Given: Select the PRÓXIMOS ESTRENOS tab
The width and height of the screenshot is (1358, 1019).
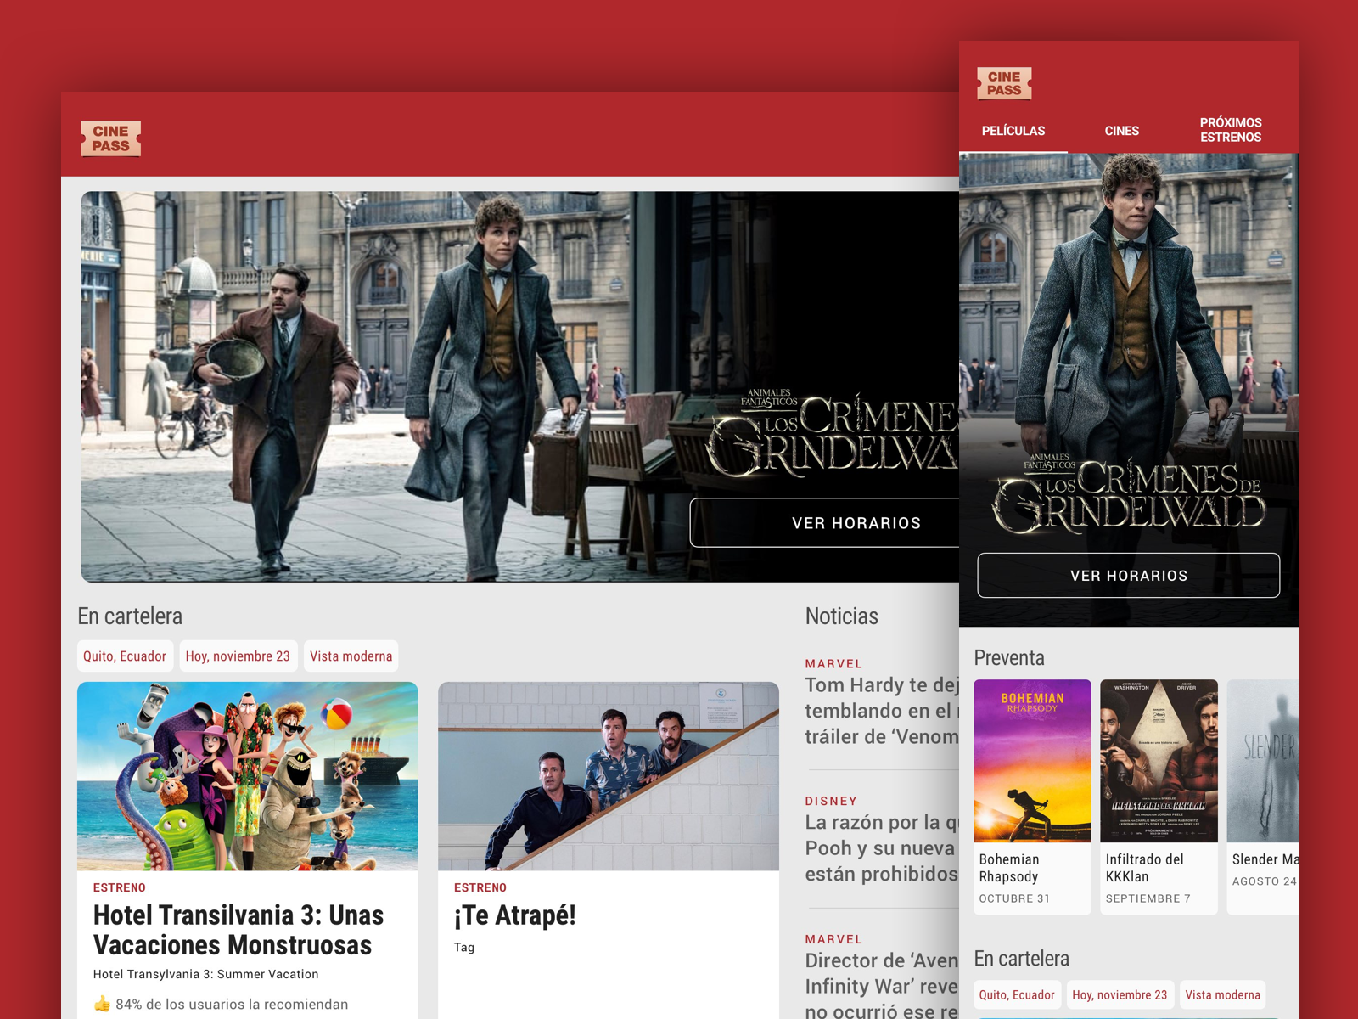Looking at the screenshot, I should [x=1230, y=130].
